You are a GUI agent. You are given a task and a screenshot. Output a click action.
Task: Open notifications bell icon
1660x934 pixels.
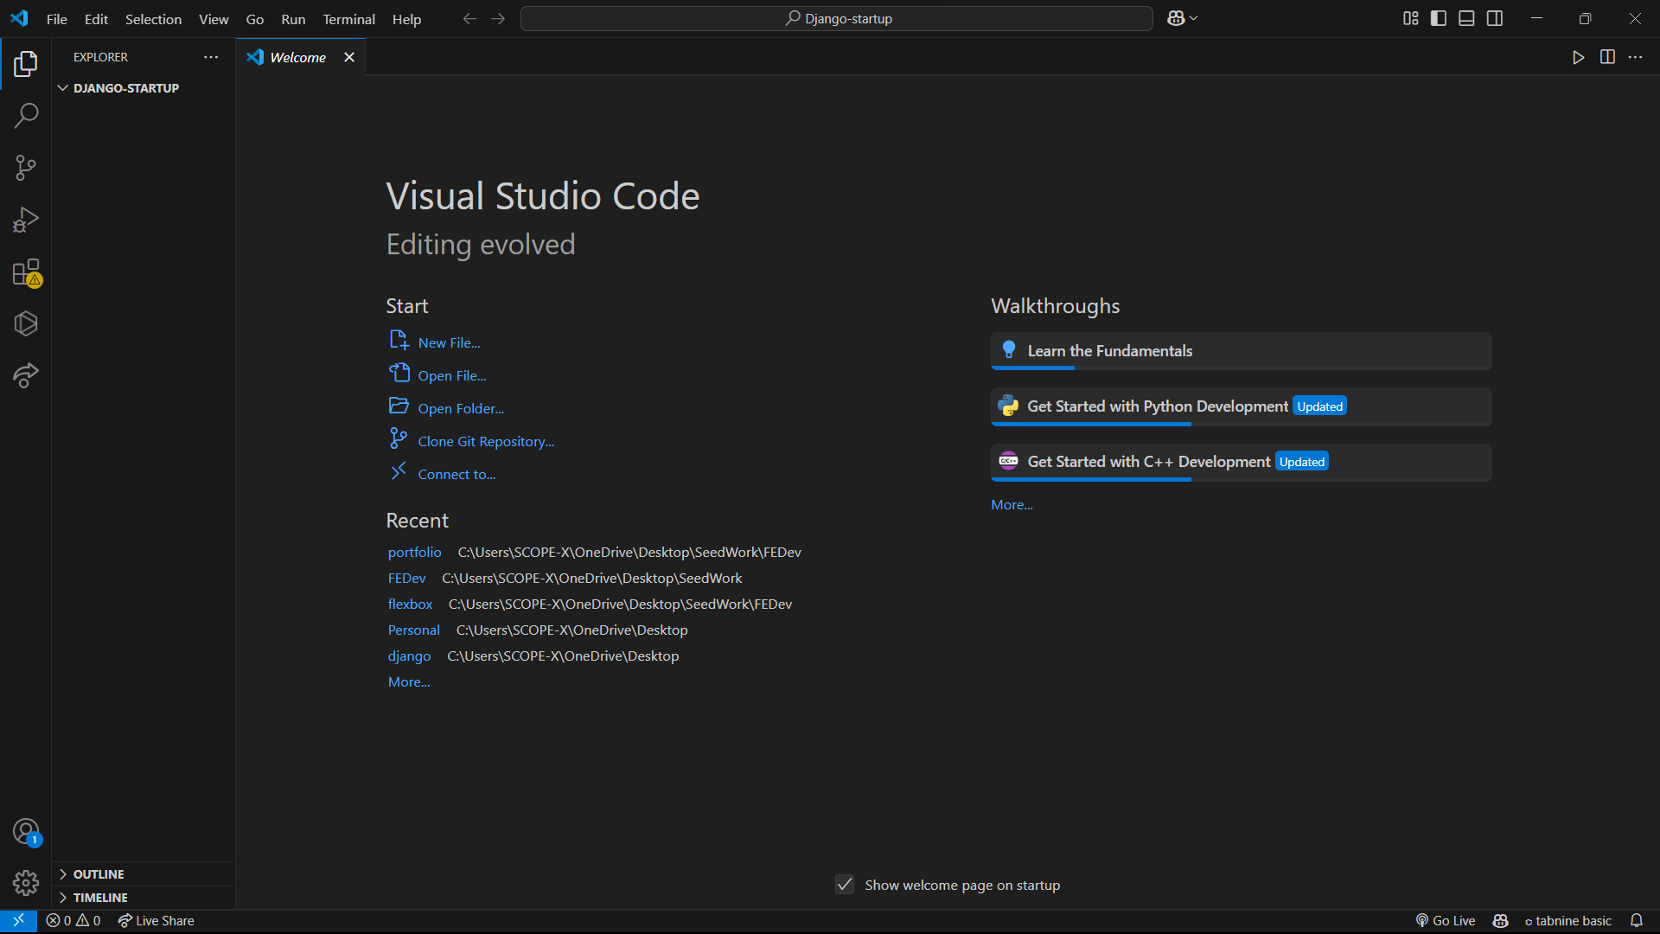coord(1637,921)
